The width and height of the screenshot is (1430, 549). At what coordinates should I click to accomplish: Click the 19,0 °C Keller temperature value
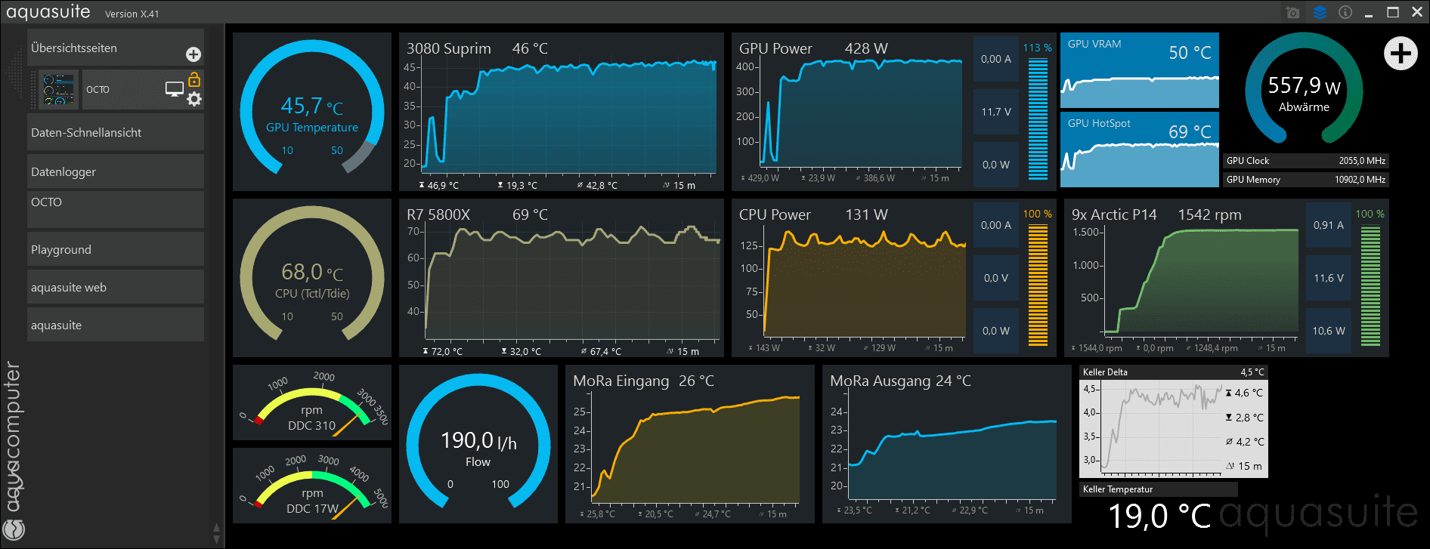point(1159,517)
